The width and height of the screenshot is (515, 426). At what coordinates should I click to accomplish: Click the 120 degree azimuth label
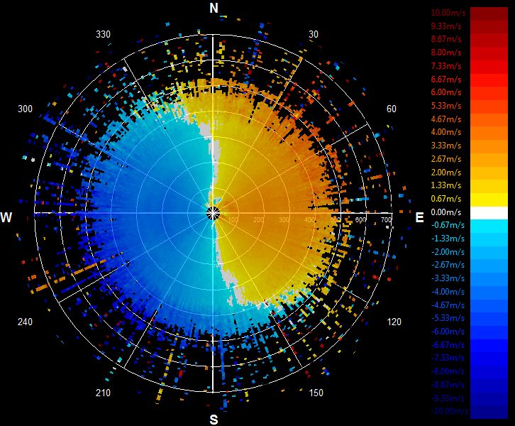click(x=394, y=322)
